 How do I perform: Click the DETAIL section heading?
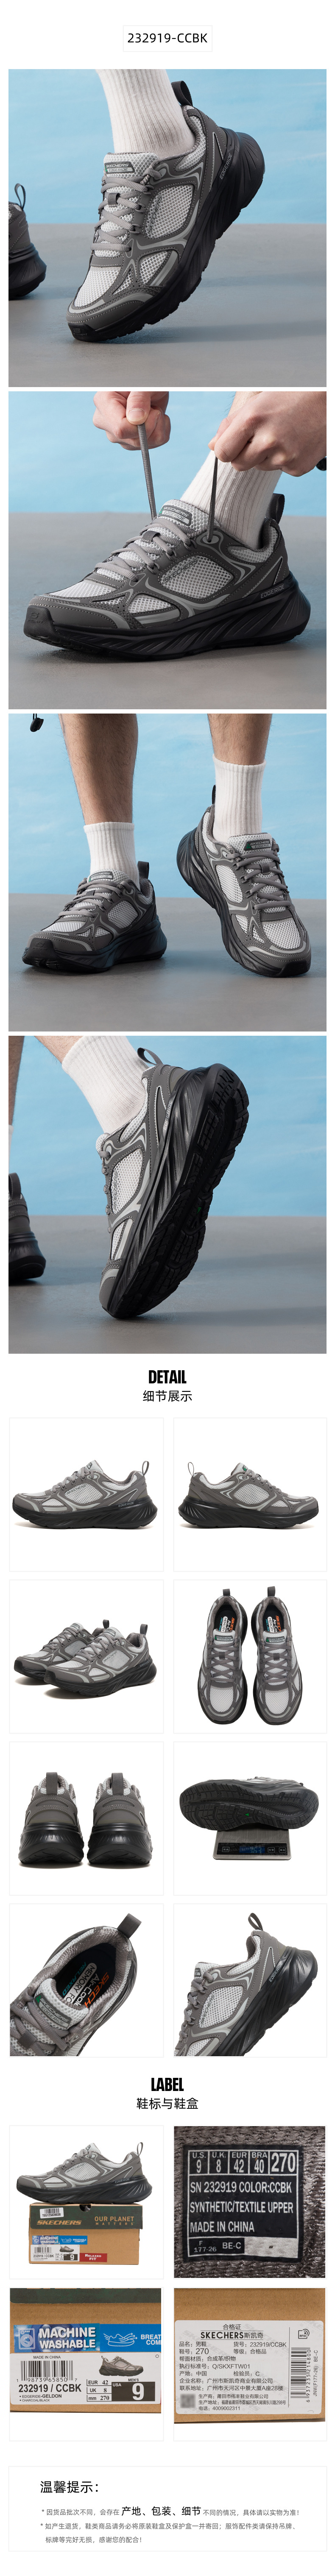(x=167, y=1377)
